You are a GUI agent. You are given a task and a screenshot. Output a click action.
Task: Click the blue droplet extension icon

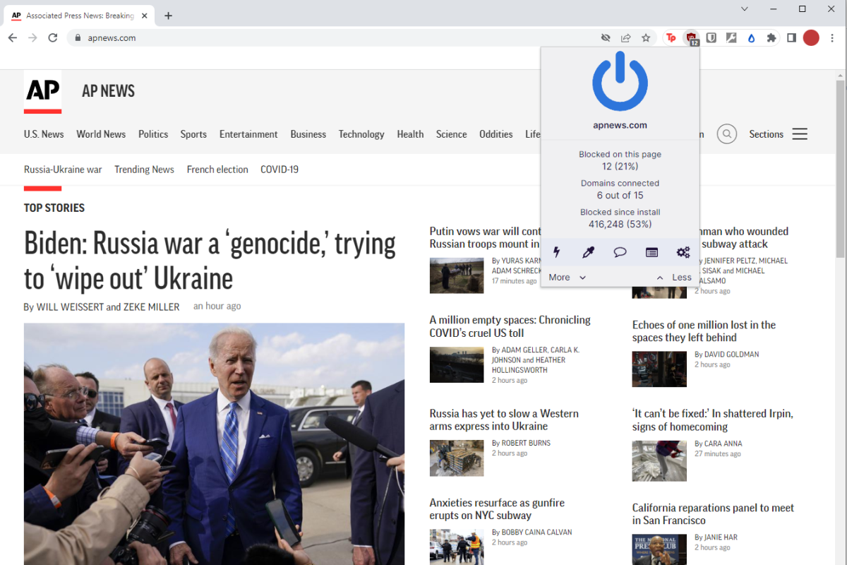[751, 38]
